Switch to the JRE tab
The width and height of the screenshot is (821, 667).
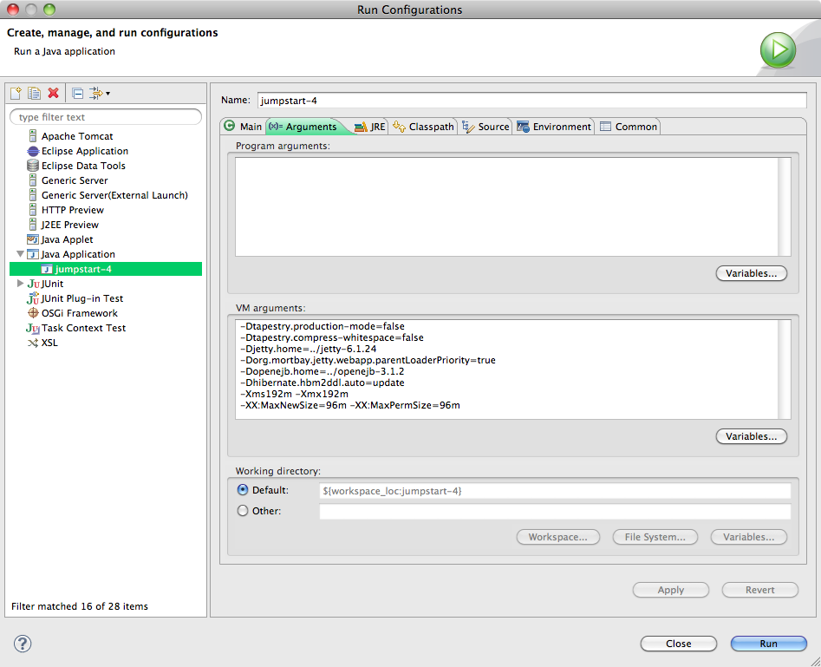(369, 127)
